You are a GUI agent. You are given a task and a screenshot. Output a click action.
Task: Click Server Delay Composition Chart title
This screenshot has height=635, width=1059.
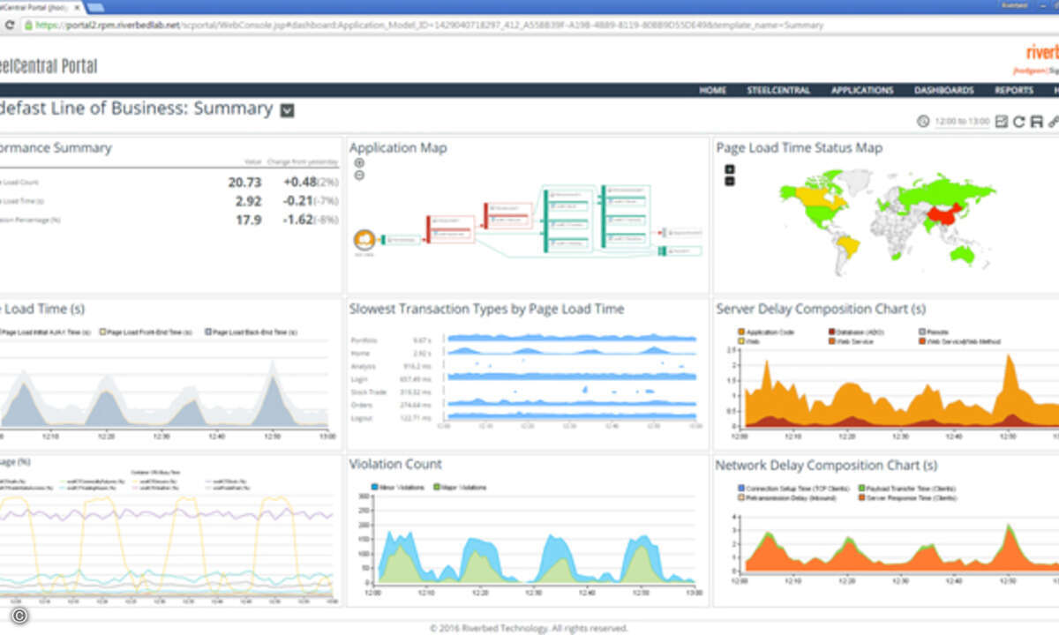coord(821,309)
